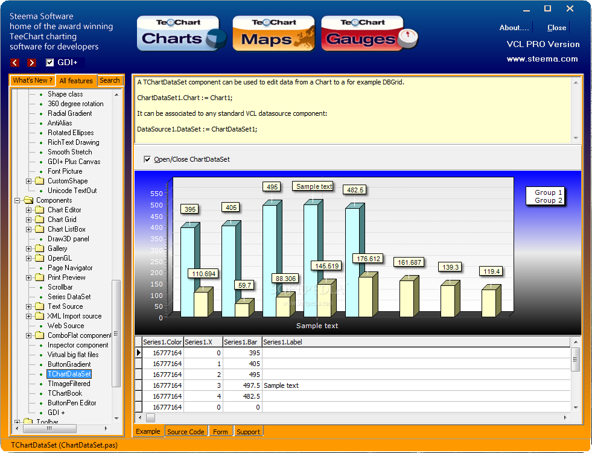Expand the XML Import source tree node

point(29,316)
